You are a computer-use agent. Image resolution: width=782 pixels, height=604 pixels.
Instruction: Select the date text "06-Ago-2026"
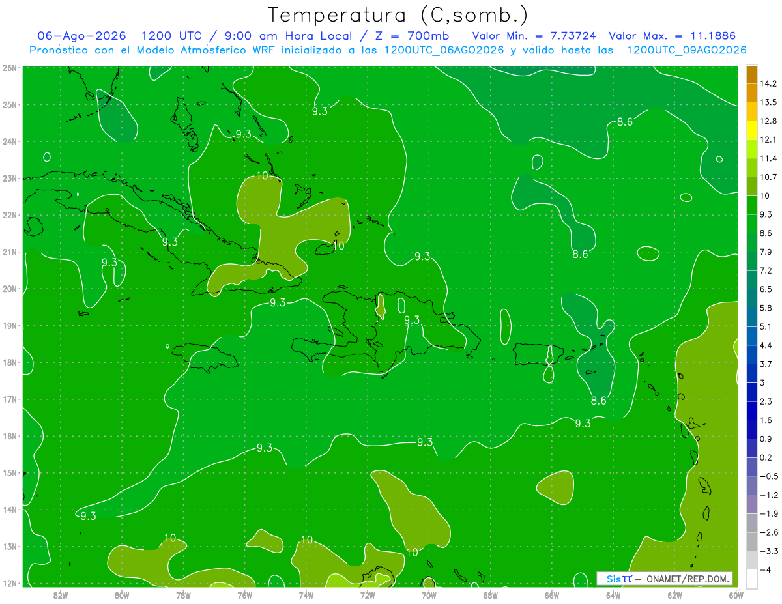(81, 36)
